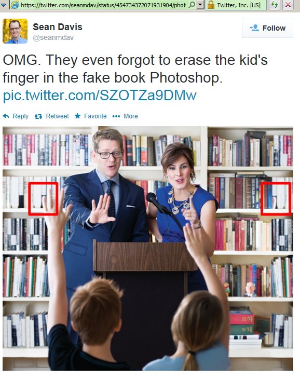The height and width of the screenshot is (379, 300).
Task: Click the Reply arrow icon
Action: click(x=6, y=116)
